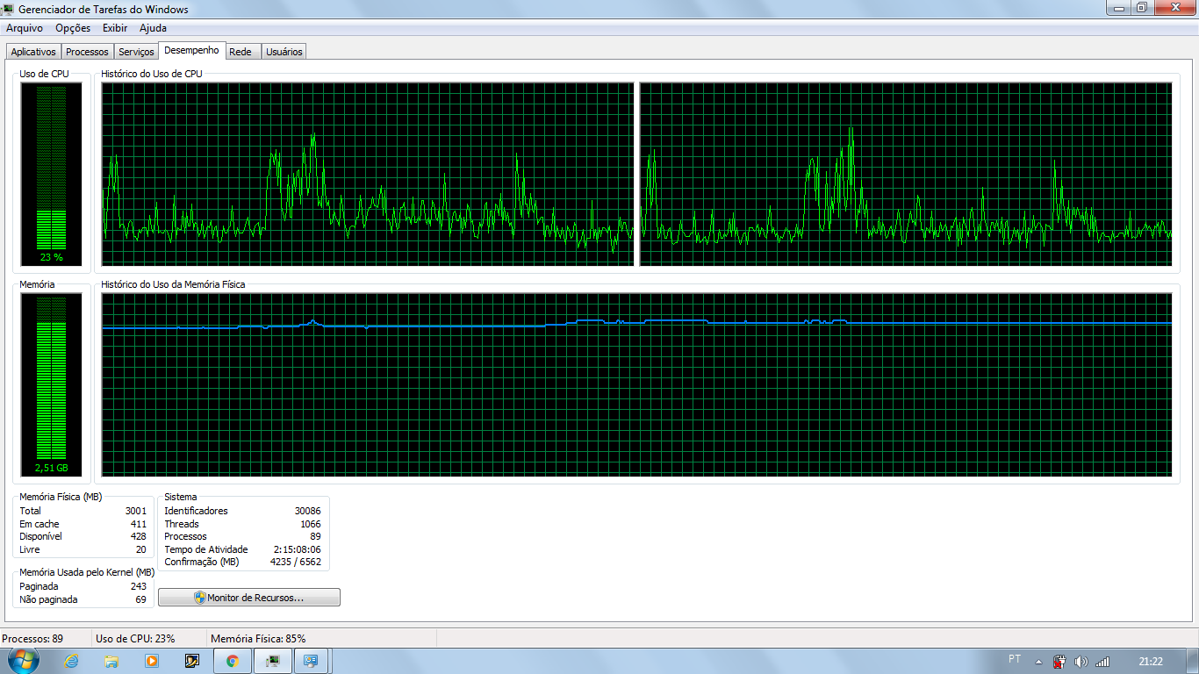Screen dimensions: 1199x674
Task: Click the second CPU core history graph
Action: coord(906,174)
